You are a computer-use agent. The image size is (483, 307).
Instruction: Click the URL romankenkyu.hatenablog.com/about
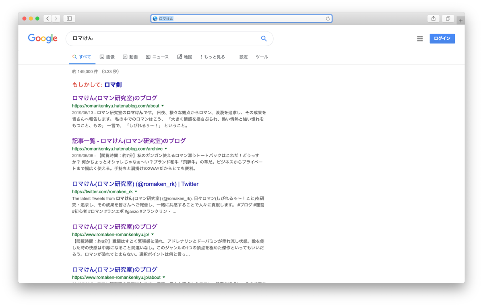(116, 106)
